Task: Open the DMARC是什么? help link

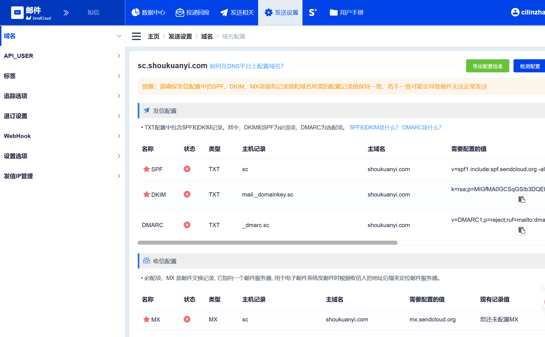Action: [x=422, y=127]
